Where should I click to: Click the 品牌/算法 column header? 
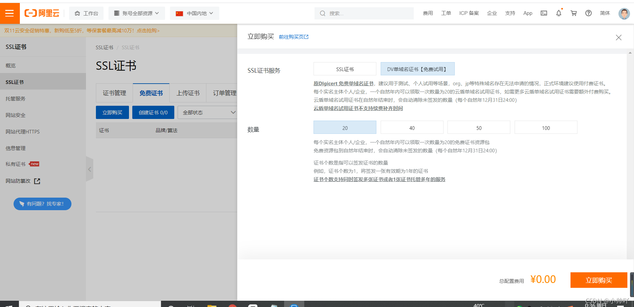tap(166, 131)
